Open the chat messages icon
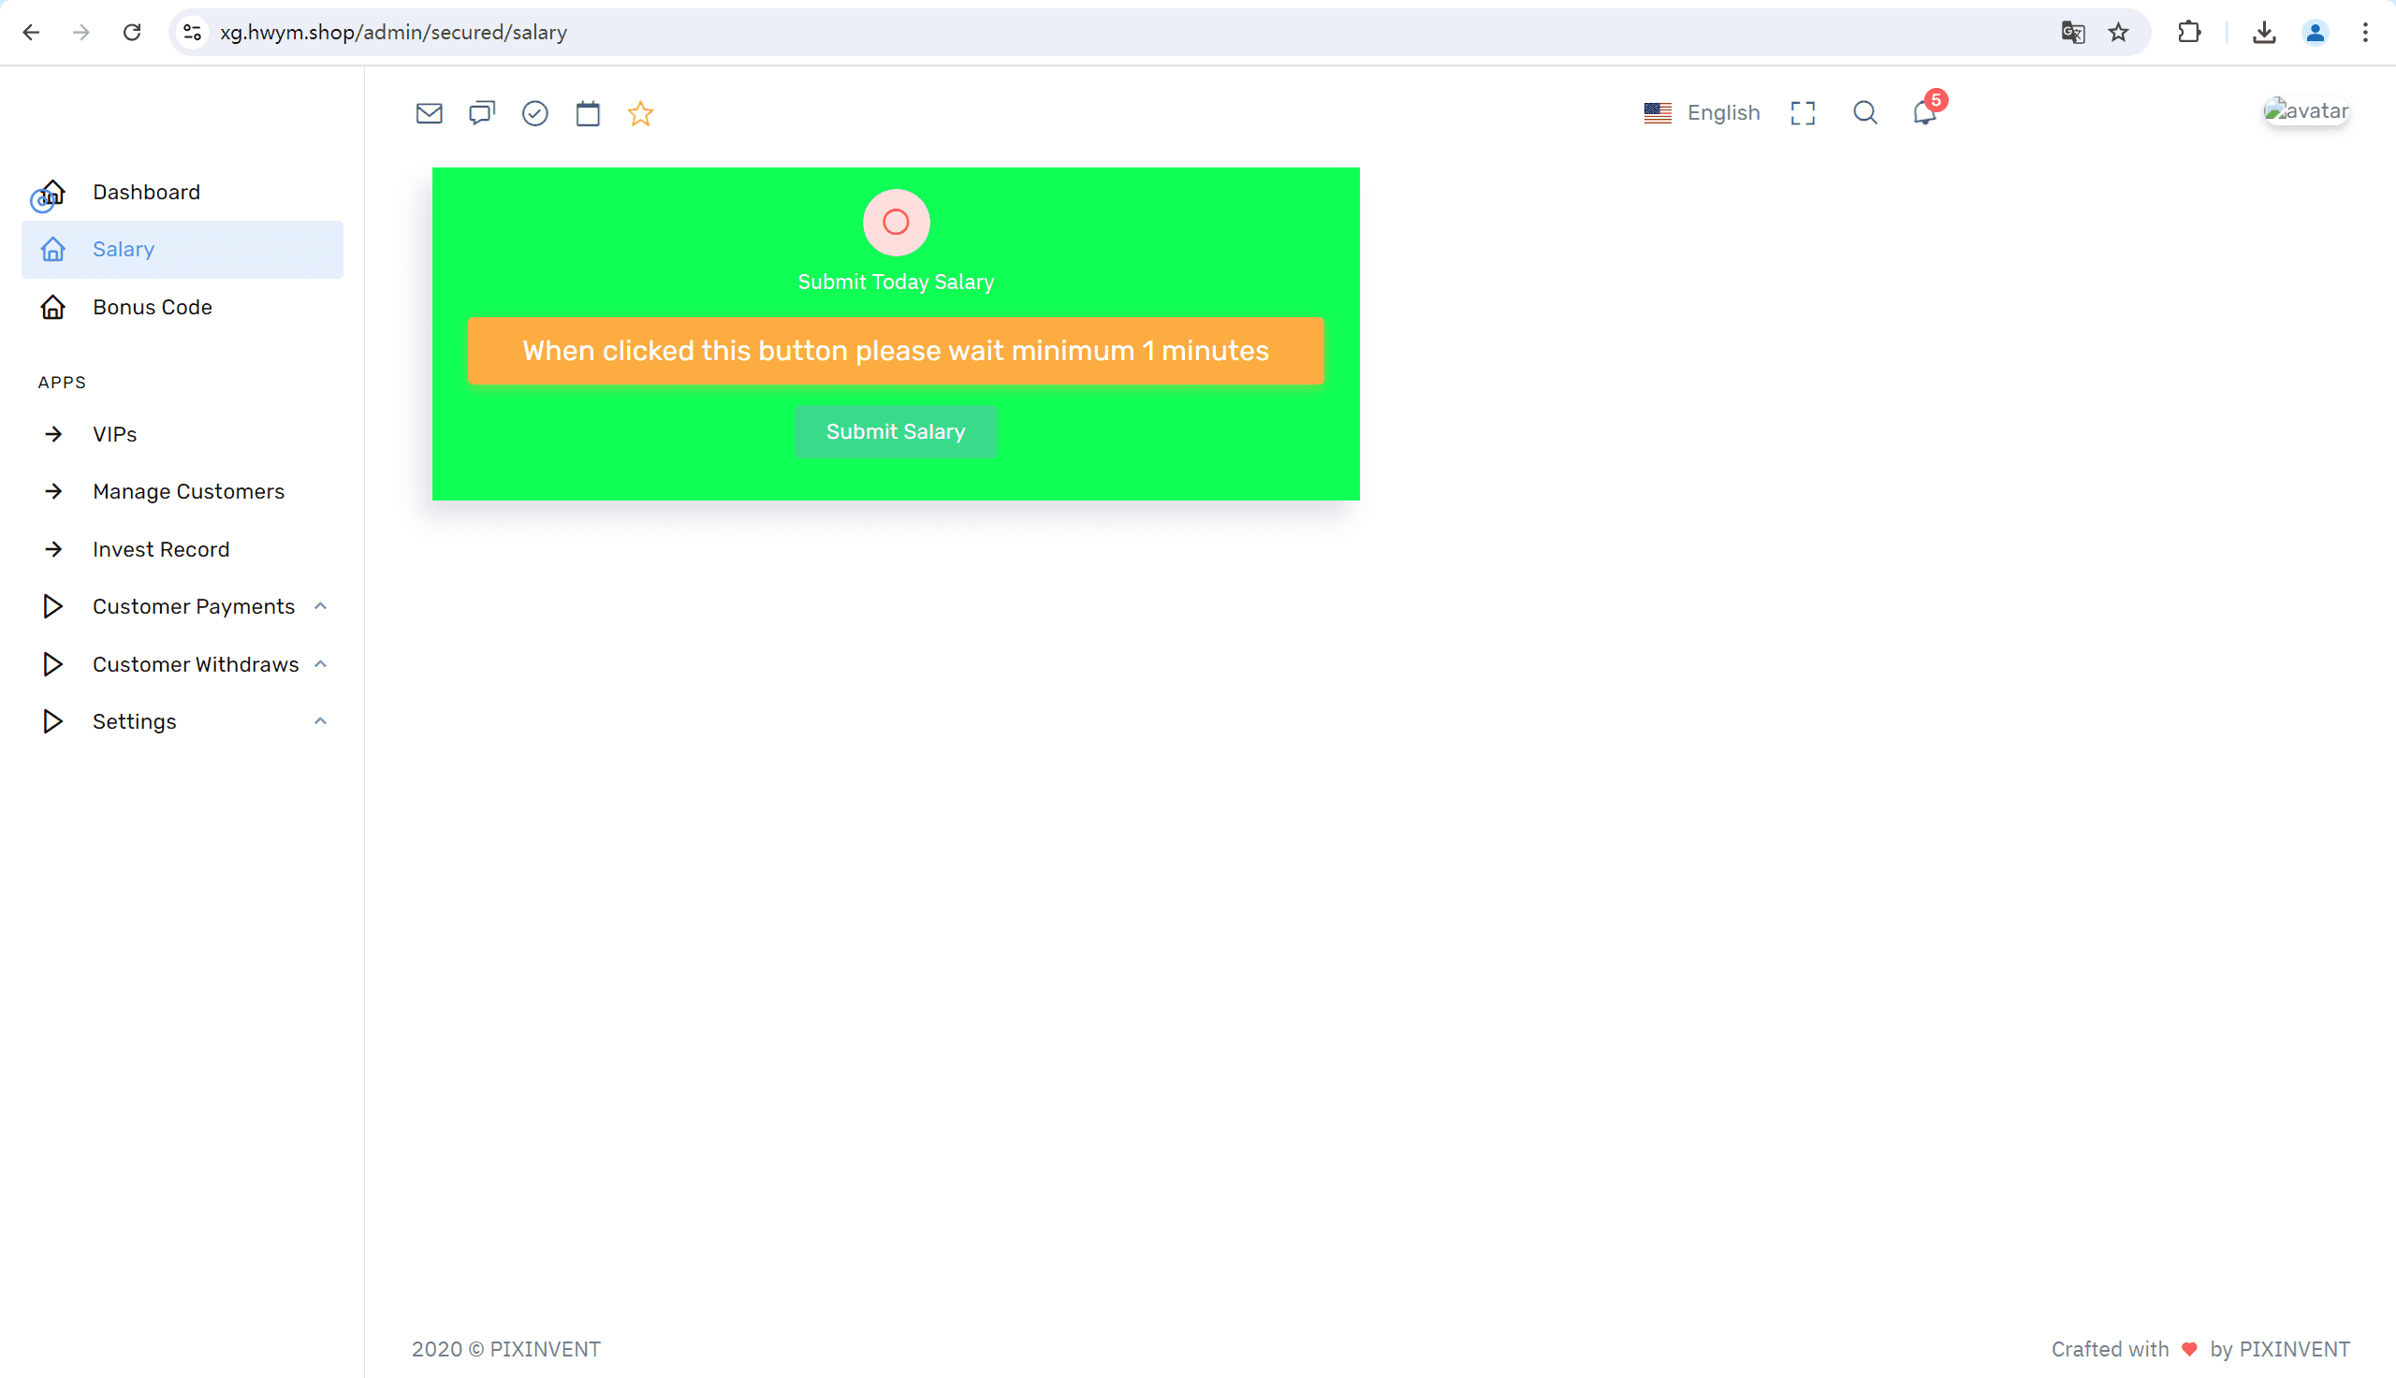The width and height of the screenshot is (2396, 1378). tap(482, 113)
